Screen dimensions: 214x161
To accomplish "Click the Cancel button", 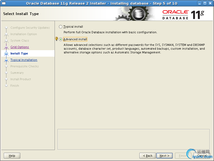I will pos(202,156).
